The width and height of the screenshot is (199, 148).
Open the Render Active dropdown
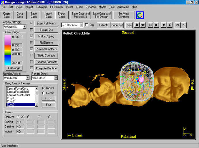[x=28, y=78]
